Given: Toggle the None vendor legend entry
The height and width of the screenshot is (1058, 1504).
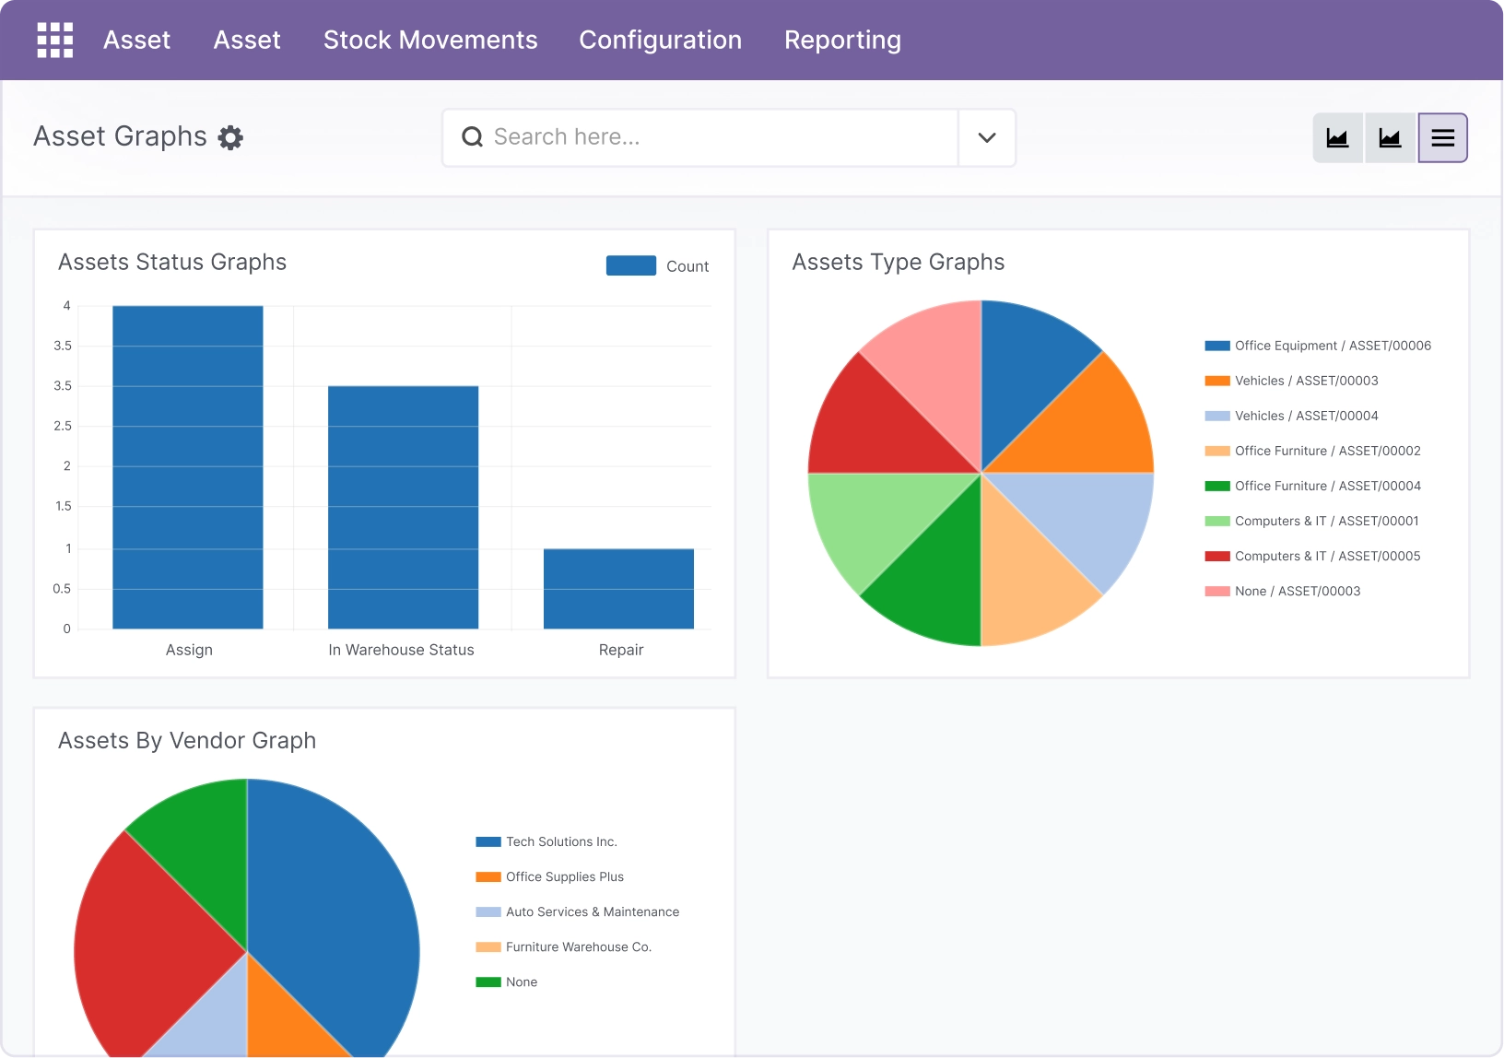Looking at the screenshot, I should (x=506, y=982).
